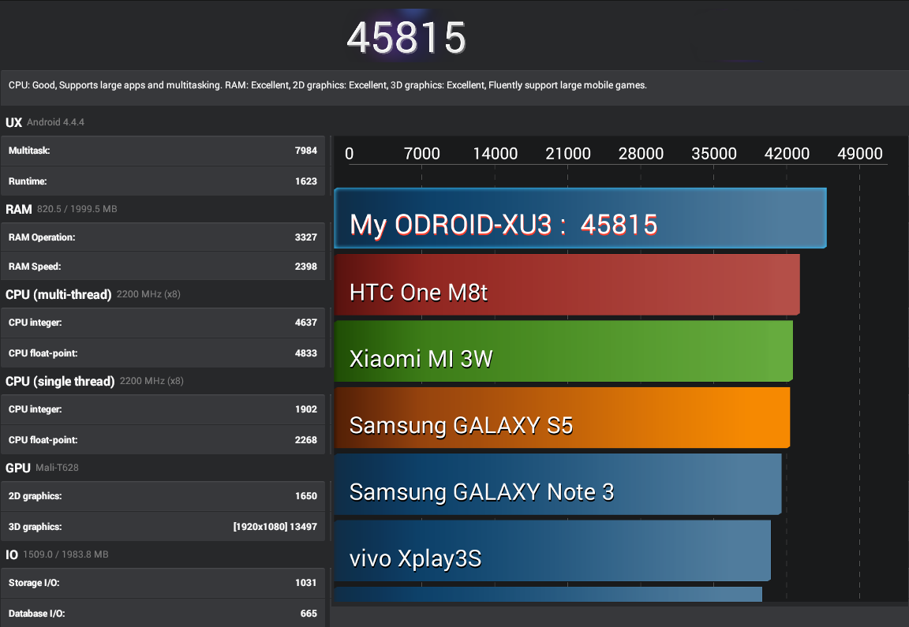Click the RAM Operation row
The height and width of the screenshot is (627, 909).
pyautogui.click(x=163, y=237)
